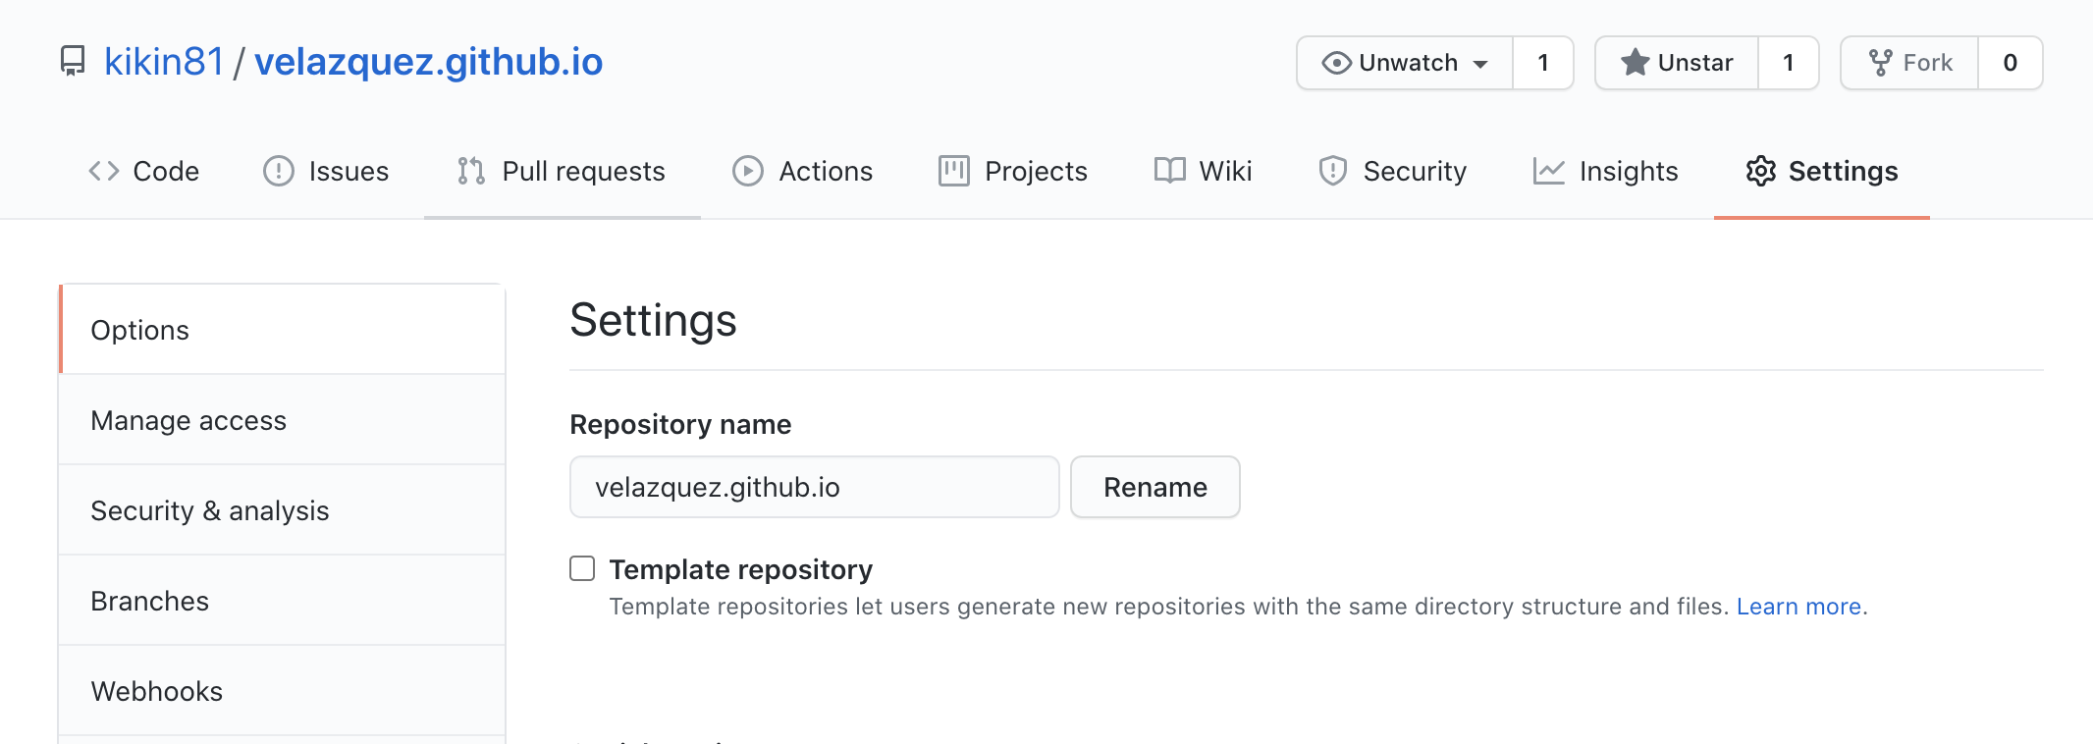Open Security & analysis in the sidebar
2093x744 pixels.
[283, 510]
